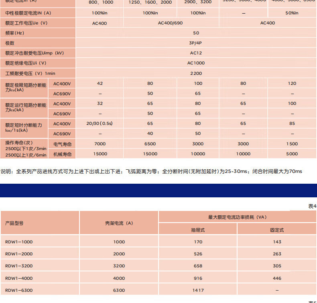This screenshot has height=303, width=317.
Task: Click the 固定式 sub-header
Action: coord(277,230)
